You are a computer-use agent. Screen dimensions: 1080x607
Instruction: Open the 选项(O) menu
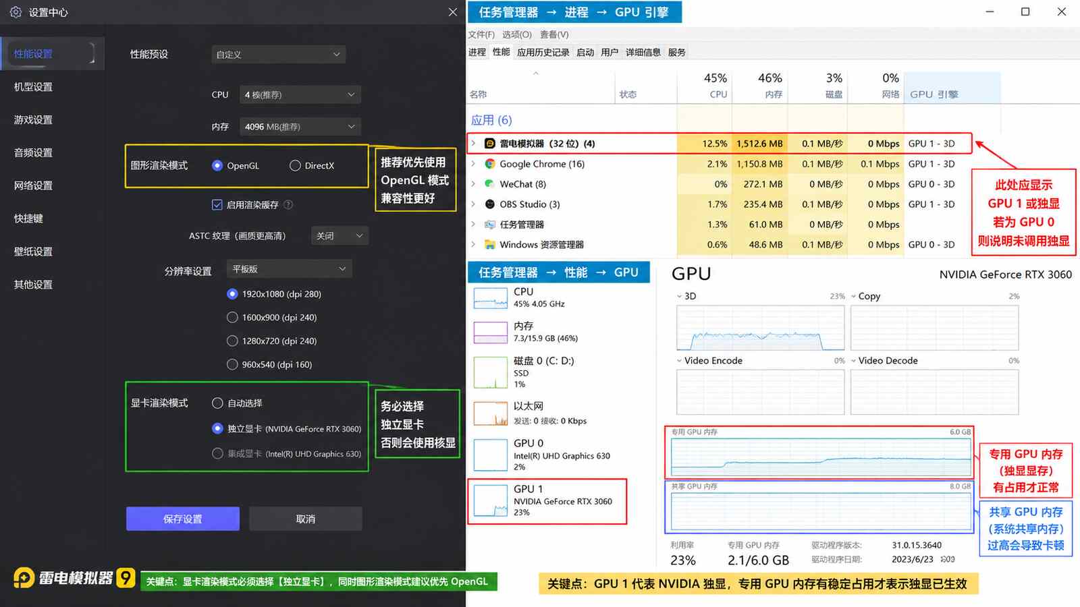coord(517,34)
